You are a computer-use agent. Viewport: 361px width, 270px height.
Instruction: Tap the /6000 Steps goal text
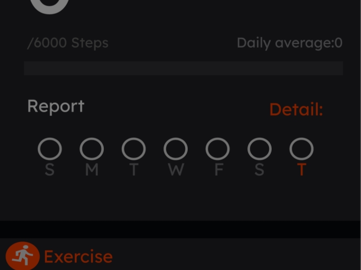coord(68,43)
